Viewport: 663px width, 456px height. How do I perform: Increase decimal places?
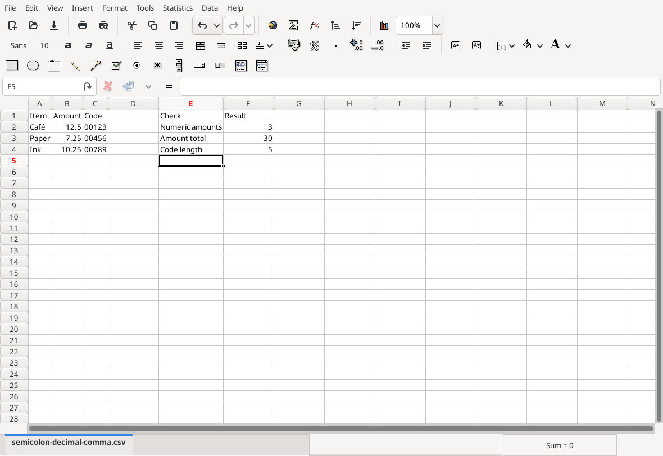coord(356,45)
